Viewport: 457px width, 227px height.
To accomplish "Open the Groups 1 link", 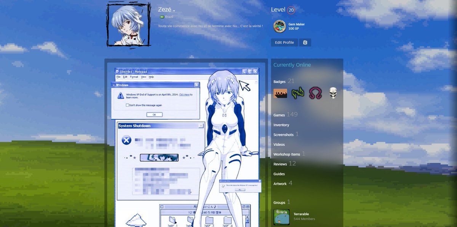I will pos(282,202).
